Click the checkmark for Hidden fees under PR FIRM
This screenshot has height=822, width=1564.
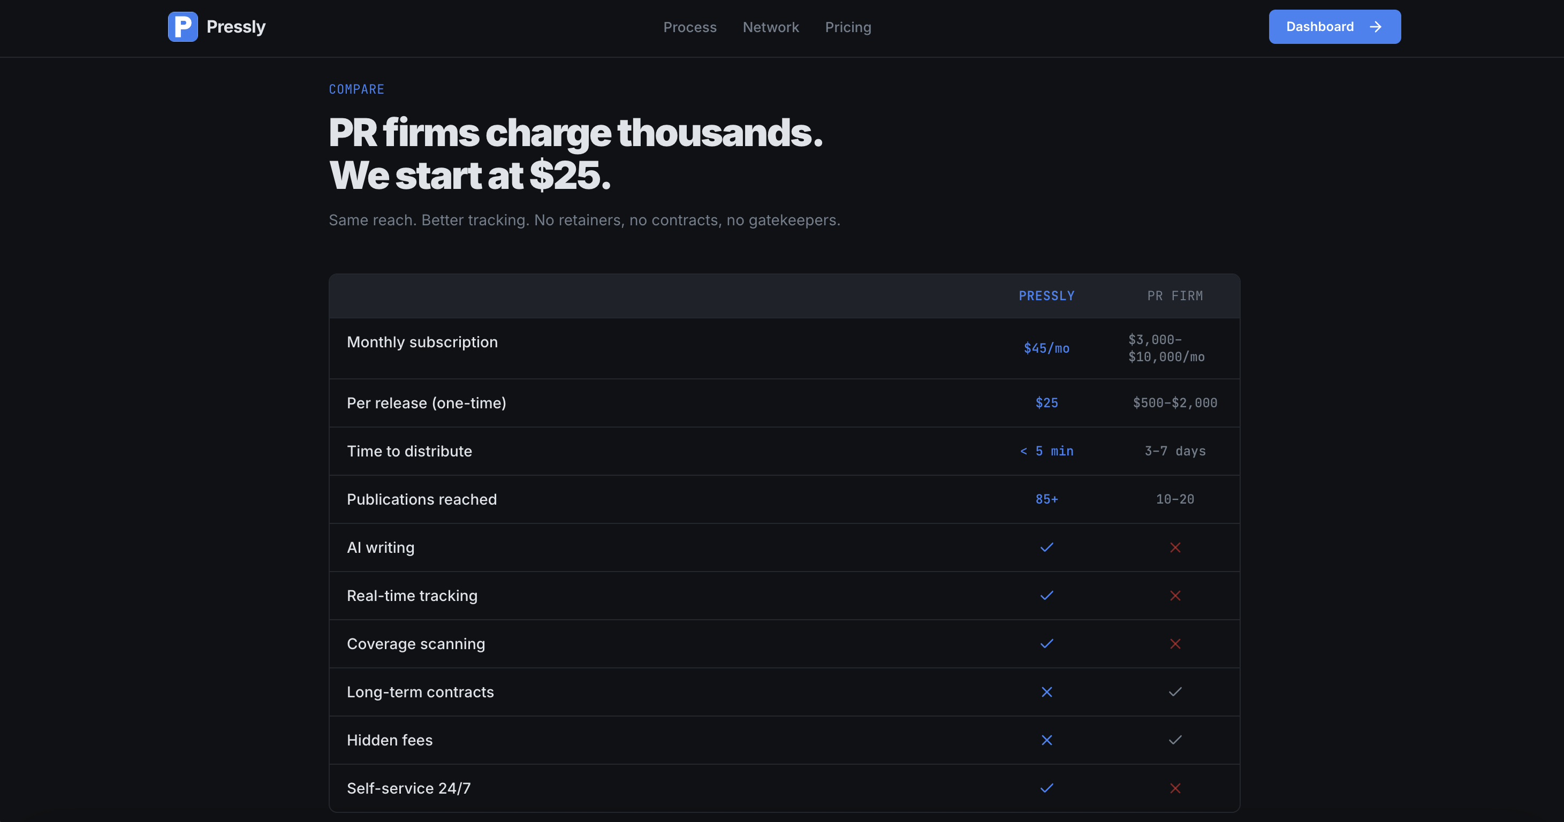coord(1175,740)
